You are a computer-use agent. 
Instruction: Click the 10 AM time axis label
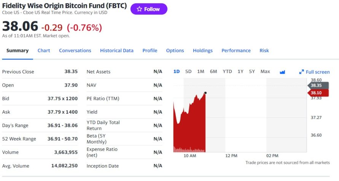(190, 156)
